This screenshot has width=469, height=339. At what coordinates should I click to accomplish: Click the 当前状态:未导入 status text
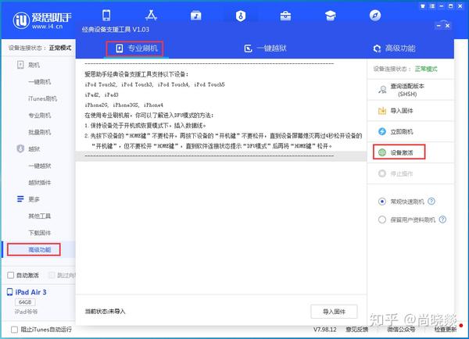tap(105, 312)
